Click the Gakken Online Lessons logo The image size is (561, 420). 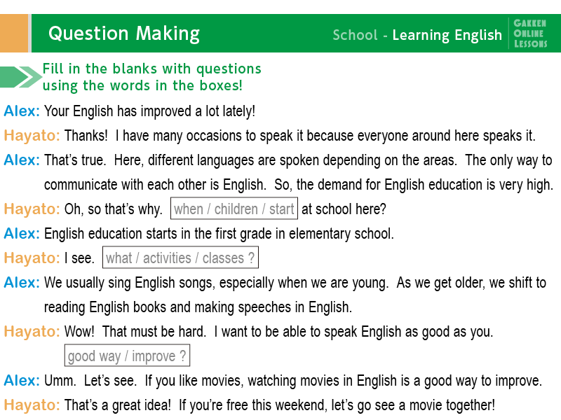click(x=530, y=34)
